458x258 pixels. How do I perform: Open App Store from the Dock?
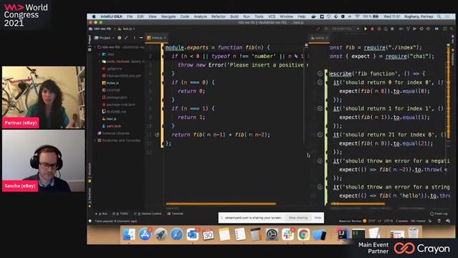click(x=145, y=234)
